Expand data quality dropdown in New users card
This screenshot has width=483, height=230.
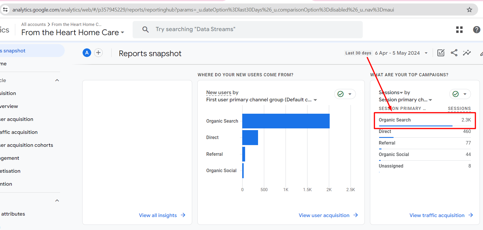[x=350, y=94]
